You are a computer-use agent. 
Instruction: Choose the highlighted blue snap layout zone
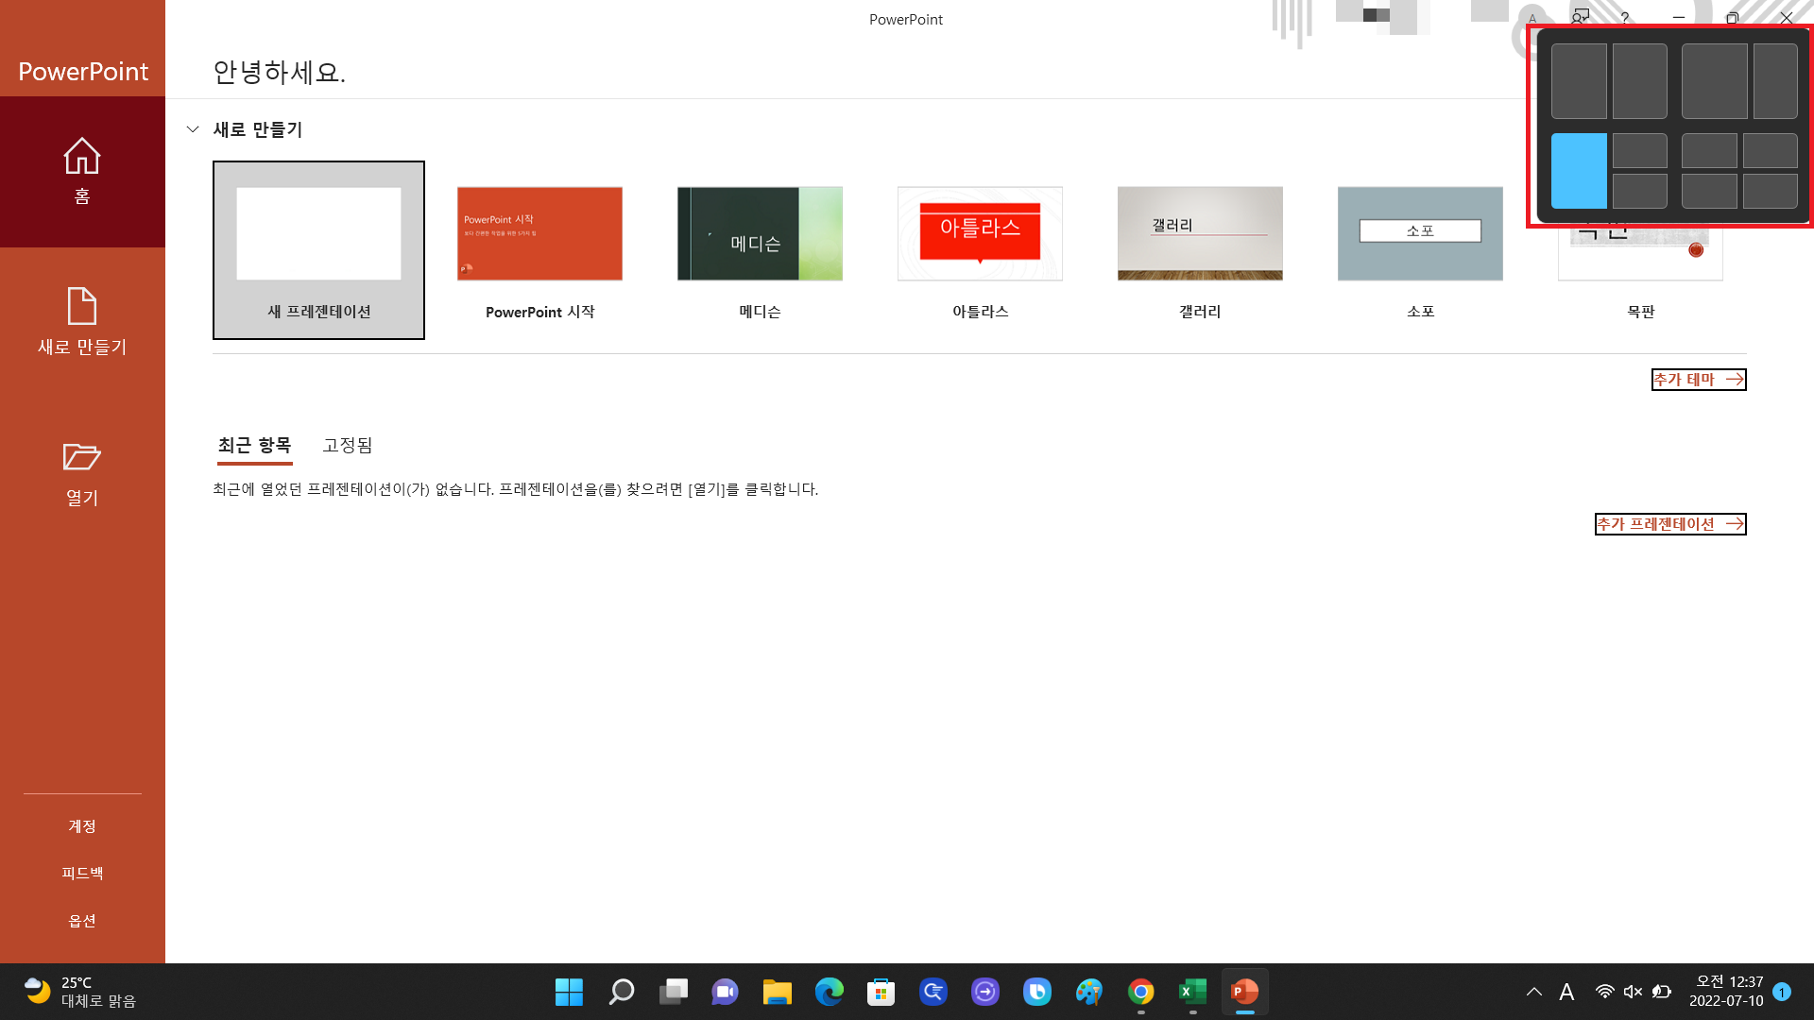(1578, 171)
